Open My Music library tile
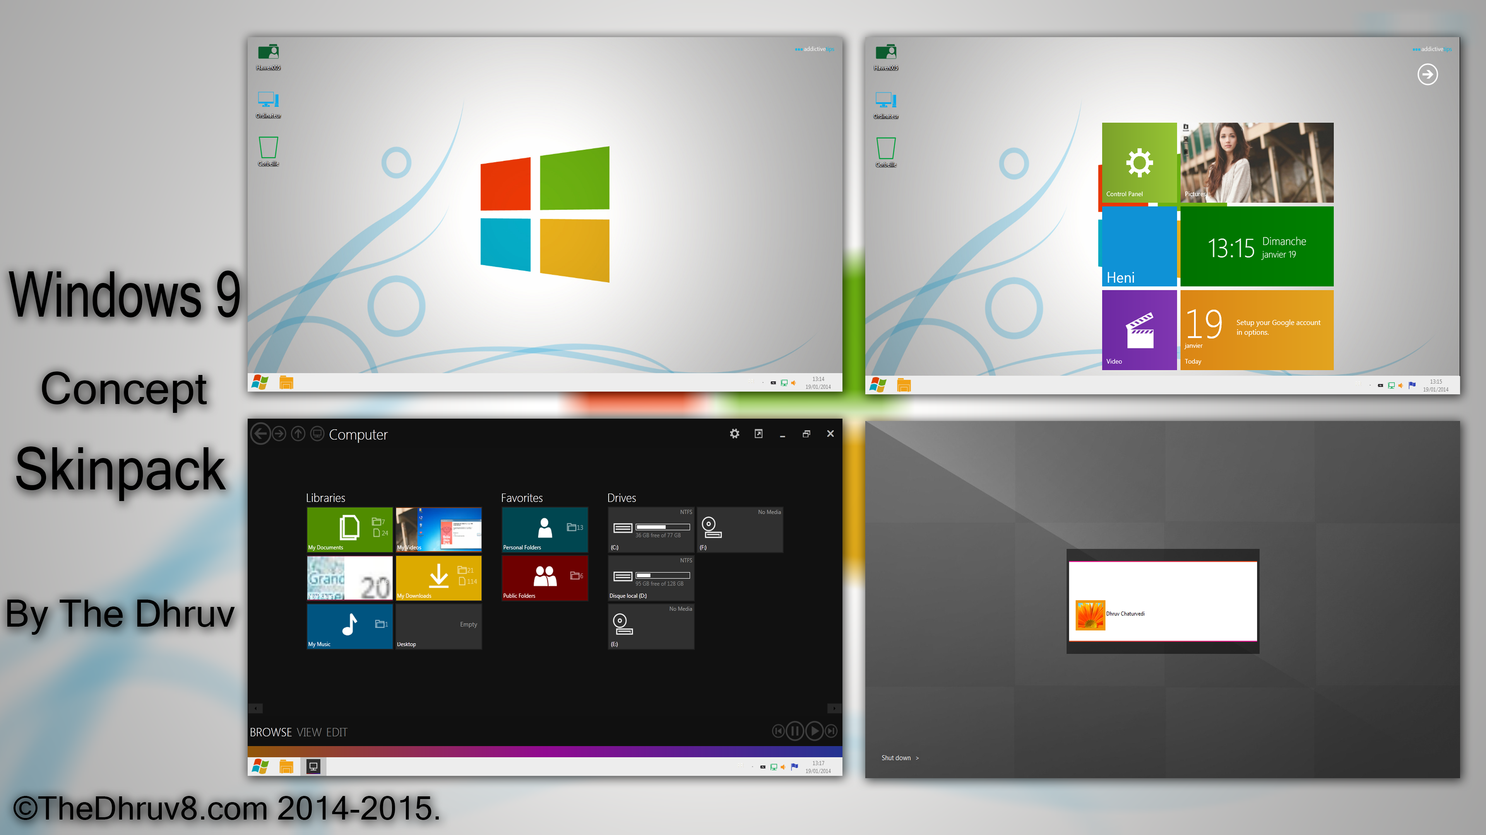This screenshot has height=835, width=1486. pos(349,626)
